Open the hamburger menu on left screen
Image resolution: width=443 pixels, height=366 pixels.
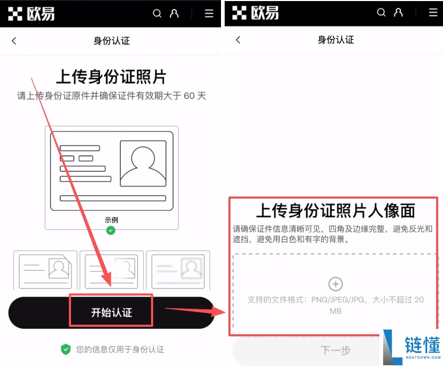(209, 13)
